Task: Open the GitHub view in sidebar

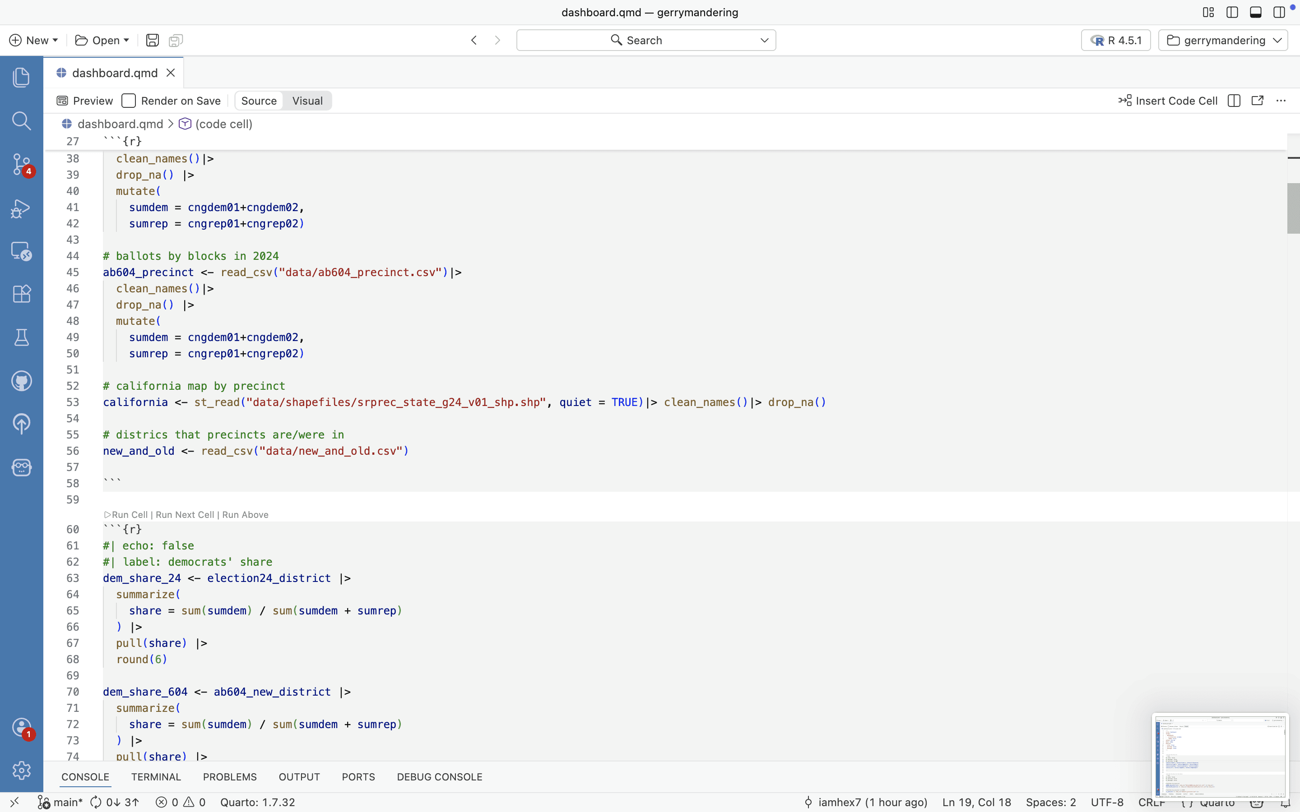Action: (x=21, y=381)
